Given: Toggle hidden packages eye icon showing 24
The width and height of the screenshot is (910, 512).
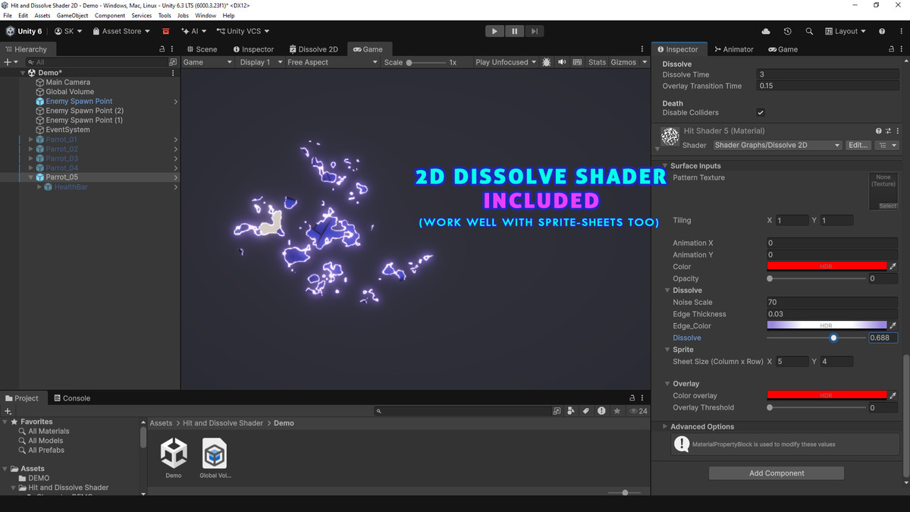Looking at the screenshot, I should point(639,411).
